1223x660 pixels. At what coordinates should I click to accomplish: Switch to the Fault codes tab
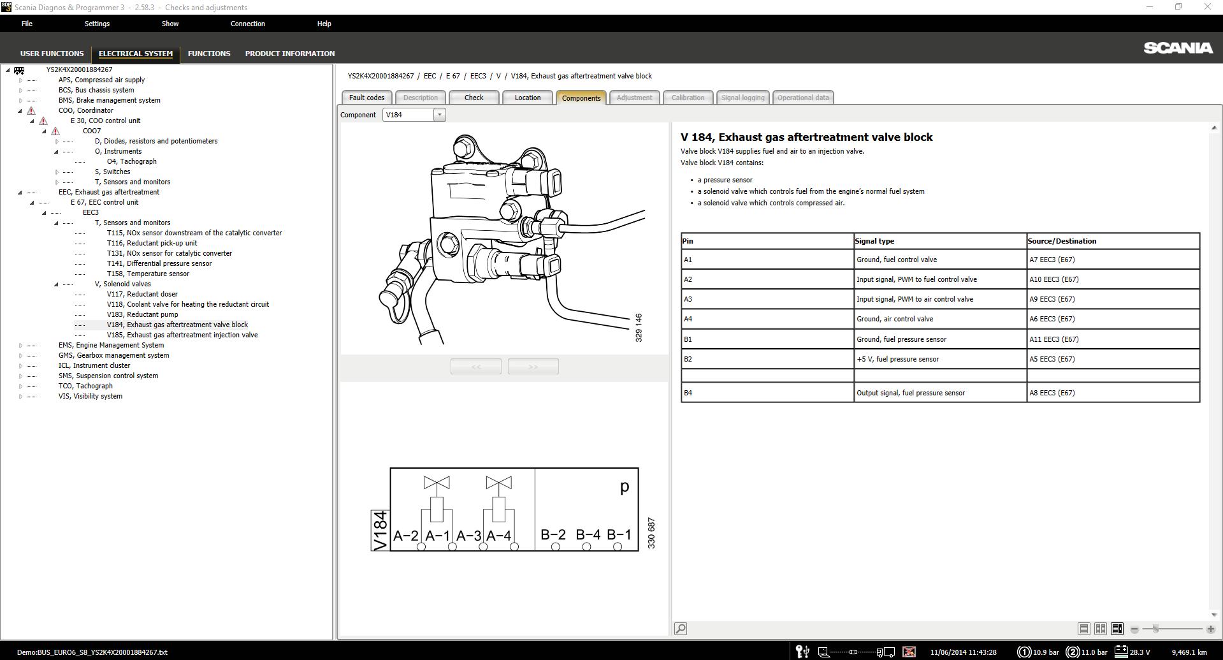(366, 98)
